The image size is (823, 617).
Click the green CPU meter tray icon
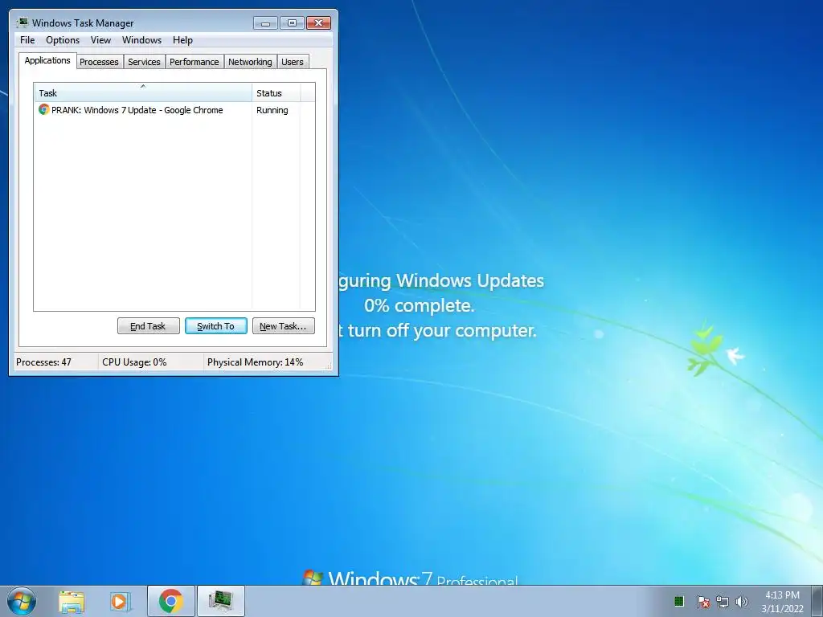click(x=678, y=601)
